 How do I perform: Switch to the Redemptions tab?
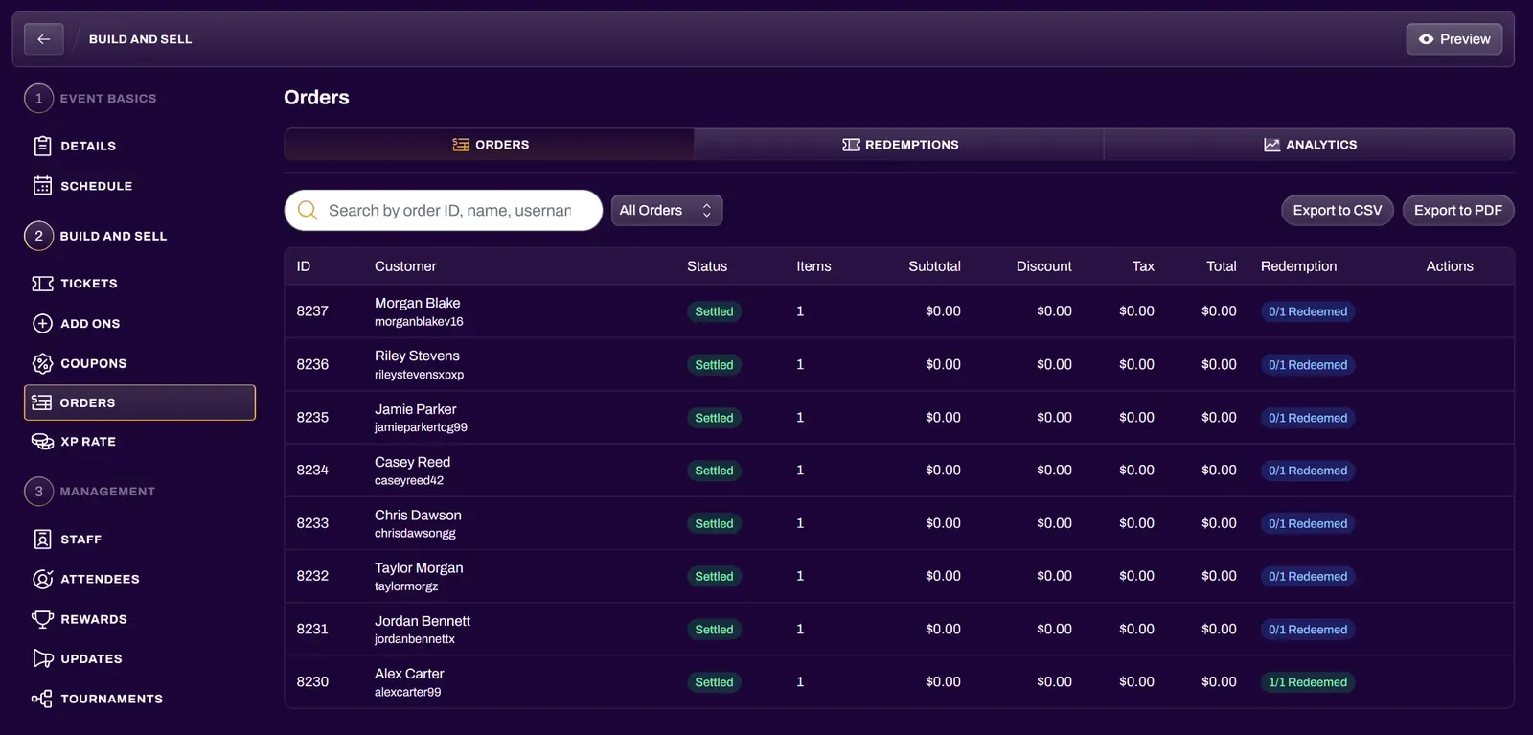click(899, 145)
